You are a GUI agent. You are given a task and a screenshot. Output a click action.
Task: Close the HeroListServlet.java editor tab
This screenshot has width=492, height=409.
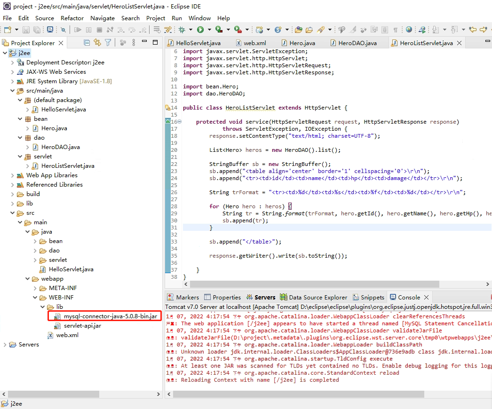point(459,43)
